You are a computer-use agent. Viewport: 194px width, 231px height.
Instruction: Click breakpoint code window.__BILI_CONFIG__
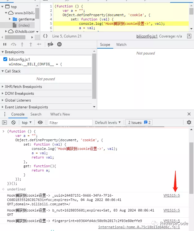click(x=35, y=64)
